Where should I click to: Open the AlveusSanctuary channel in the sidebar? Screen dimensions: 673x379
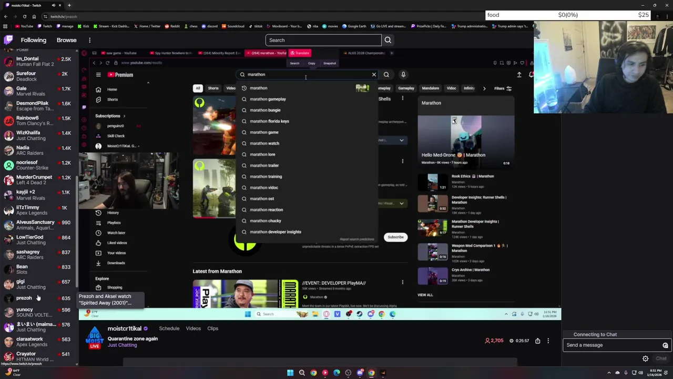pos(38,225)
